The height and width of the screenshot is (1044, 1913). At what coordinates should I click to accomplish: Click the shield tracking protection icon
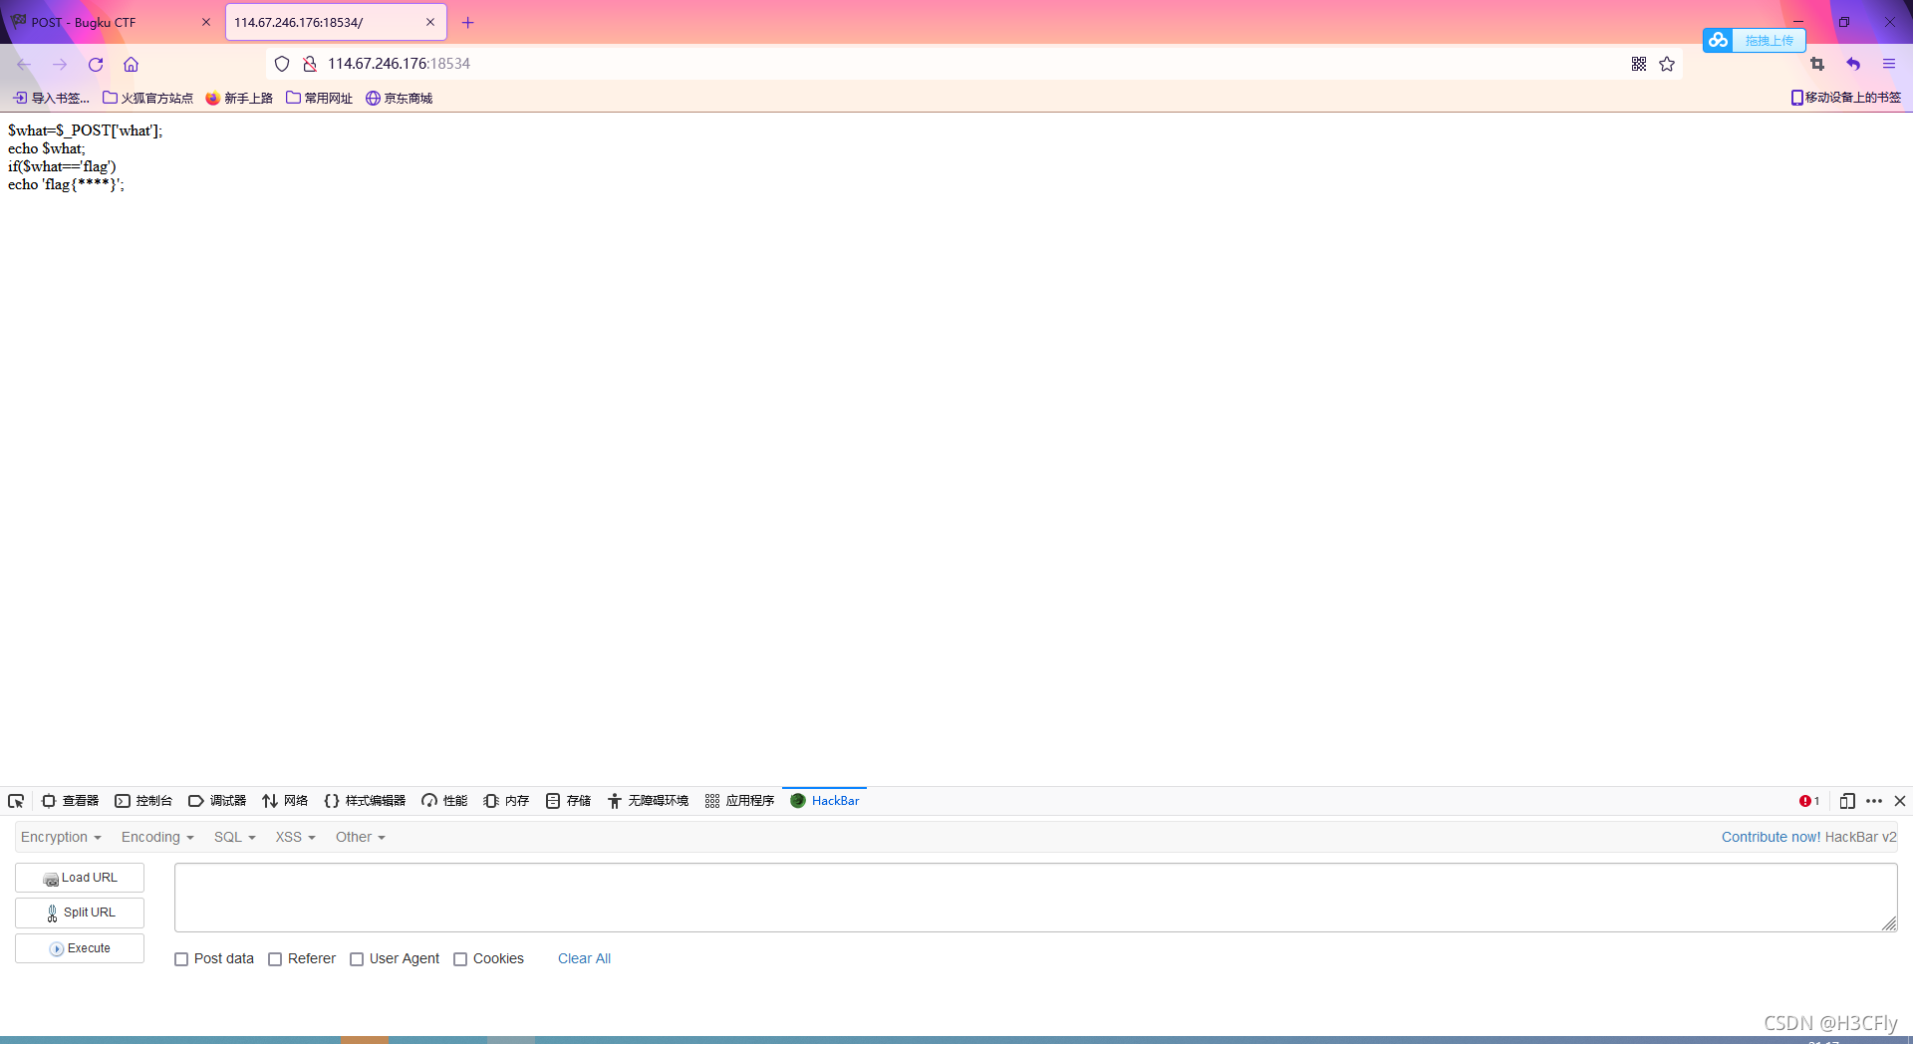(x=282, y=63)
